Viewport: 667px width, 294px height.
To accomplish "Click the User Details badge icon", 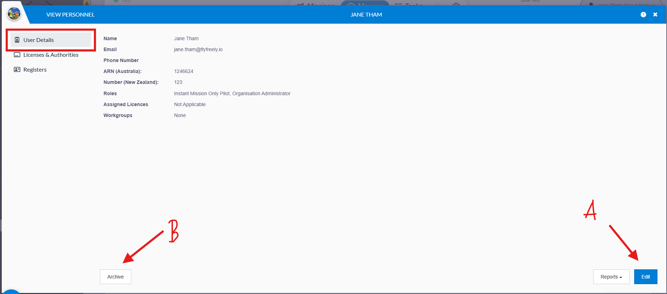I will click(17, 40).
